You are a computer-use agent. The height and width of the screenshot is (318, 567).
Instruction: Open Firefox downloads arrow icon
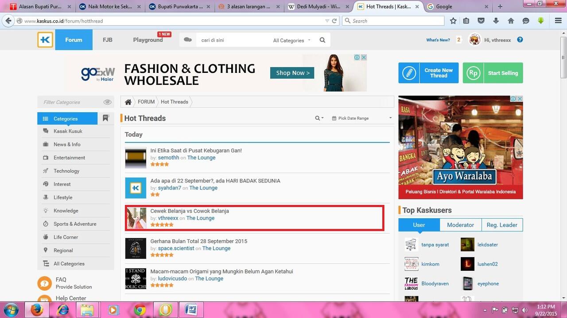tap(496, 21)
